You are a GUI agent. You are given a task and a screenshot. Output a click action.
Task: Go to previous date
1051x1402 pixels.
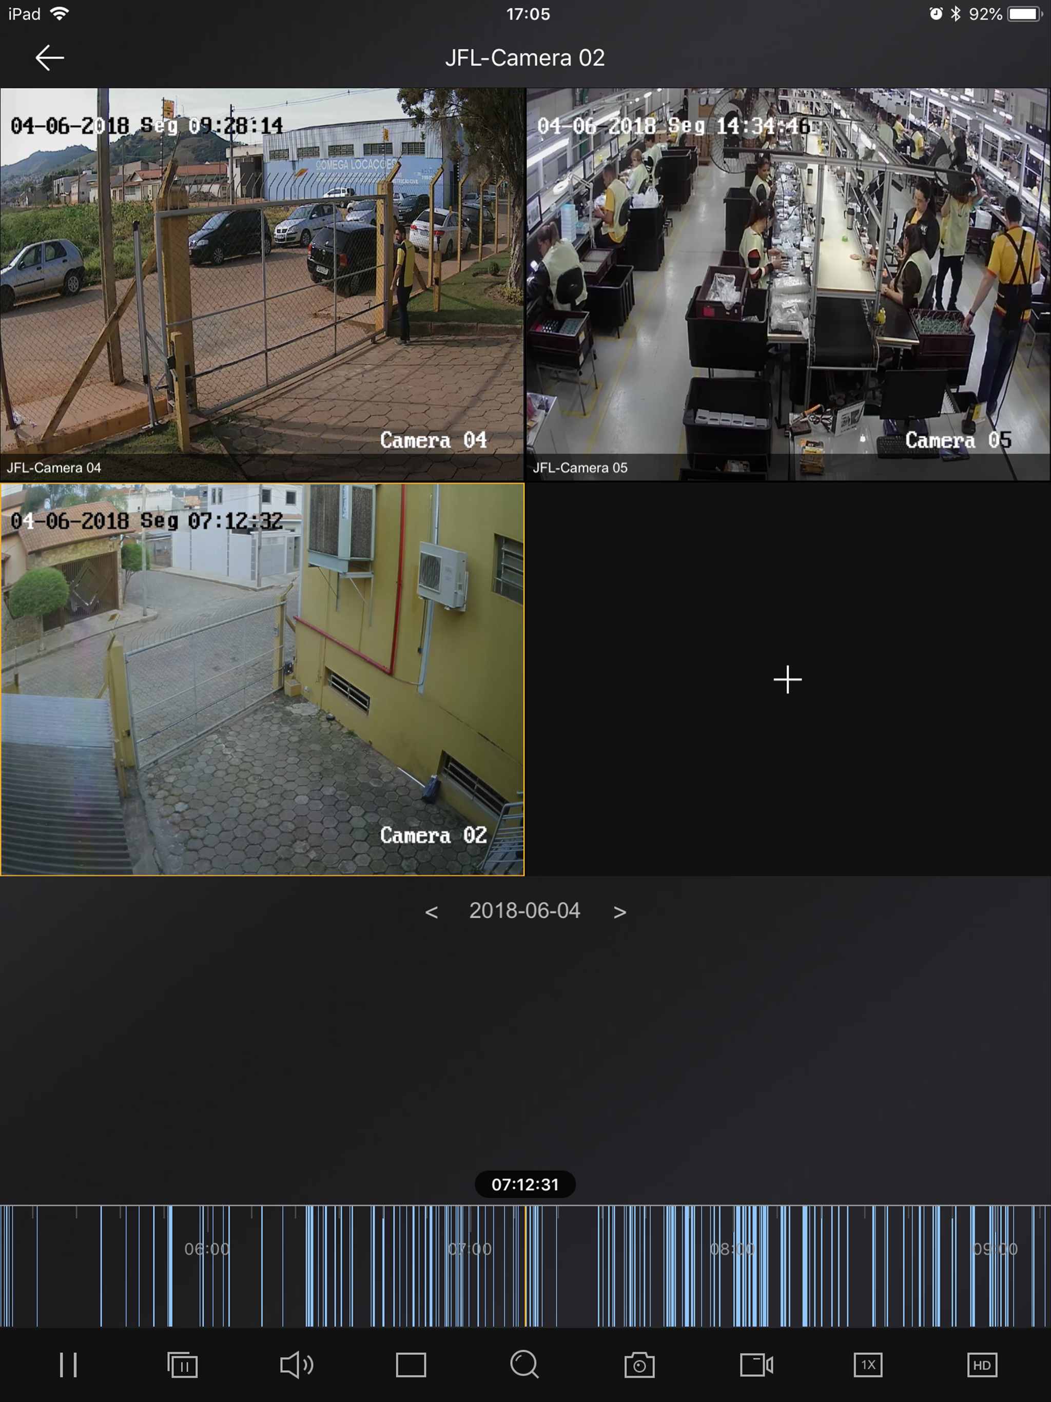pos(432,912)
